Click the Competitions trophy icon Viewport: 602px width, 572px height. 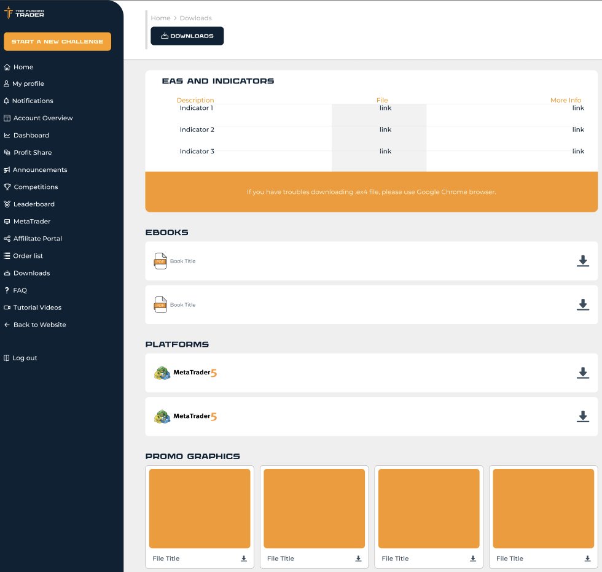7,187
